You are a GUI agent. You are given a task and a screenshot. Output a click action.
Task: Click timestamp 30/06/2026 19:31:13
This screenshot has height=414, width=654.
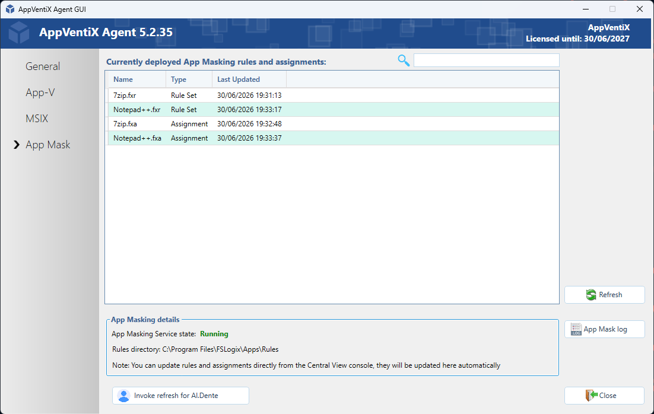pyautogui.click(x=249, y=95)
